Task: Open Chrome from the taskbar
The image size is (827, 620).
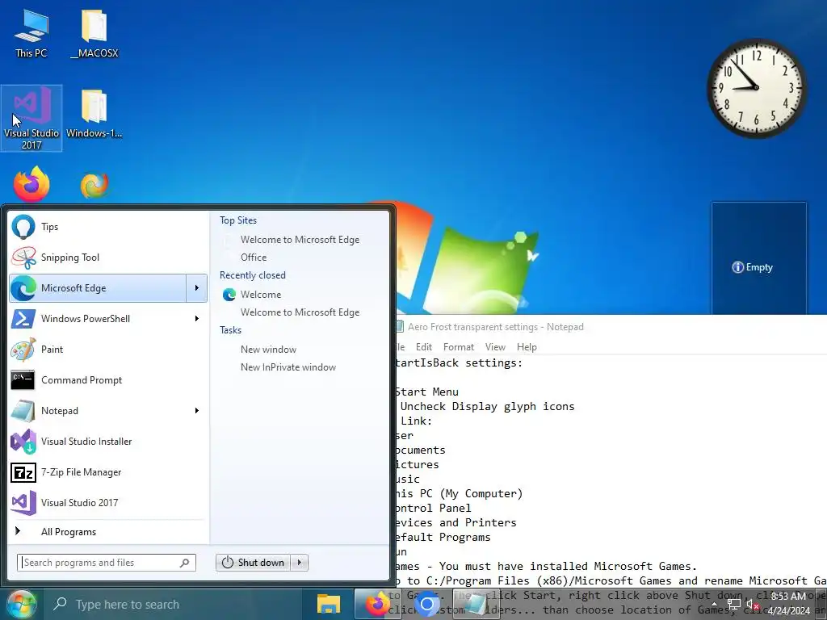Action: click(426, 604)
